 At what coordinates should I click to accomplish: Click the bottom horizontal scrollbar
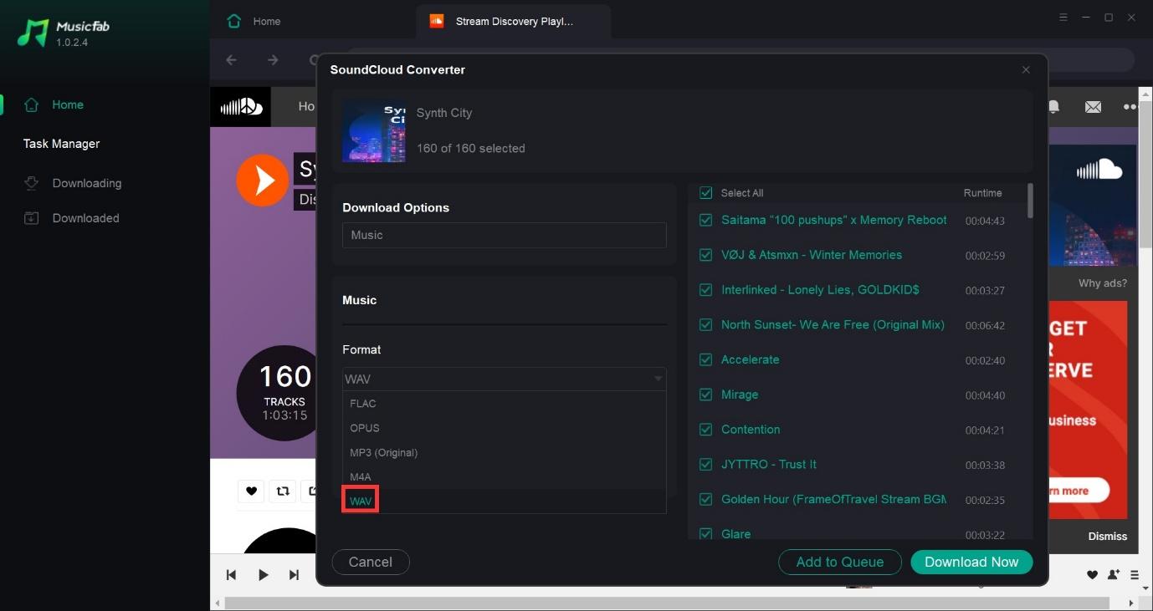click(668, 603)
